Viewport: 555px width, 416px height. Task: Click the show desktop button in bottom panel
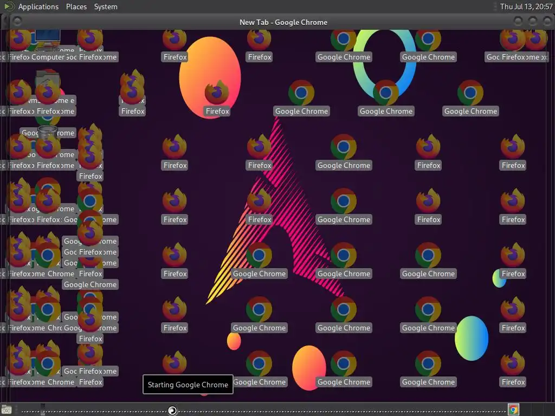7,410
